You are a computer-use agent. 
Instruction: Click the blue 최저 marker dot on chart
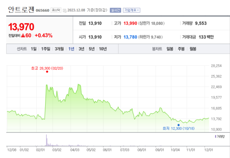[178, 125]
